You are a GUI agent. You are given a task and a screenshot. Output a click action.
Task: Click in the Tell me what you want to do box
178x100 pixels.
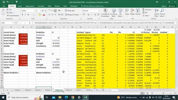click(93, 6)
